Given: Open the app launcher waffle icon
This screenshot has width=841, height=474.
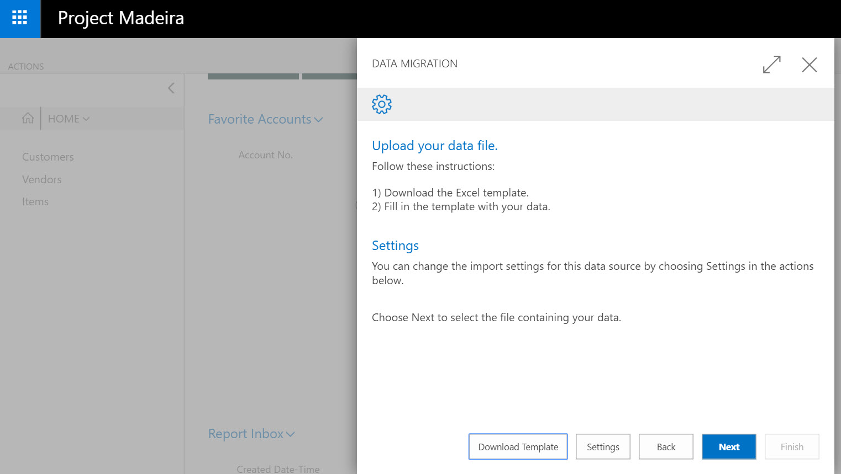Looking at the screenshot, I should tap(20, 18).
